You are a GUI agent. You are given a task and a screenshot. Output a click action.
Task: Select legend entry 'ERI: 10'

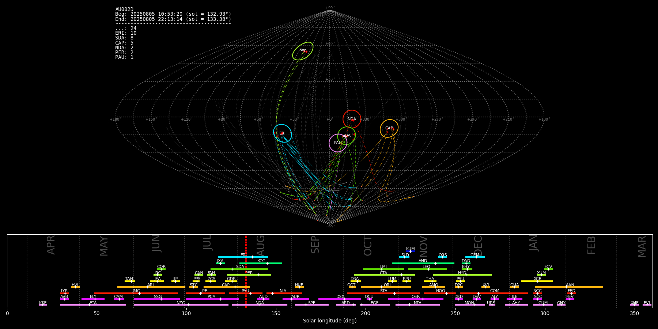pos(126,33)
